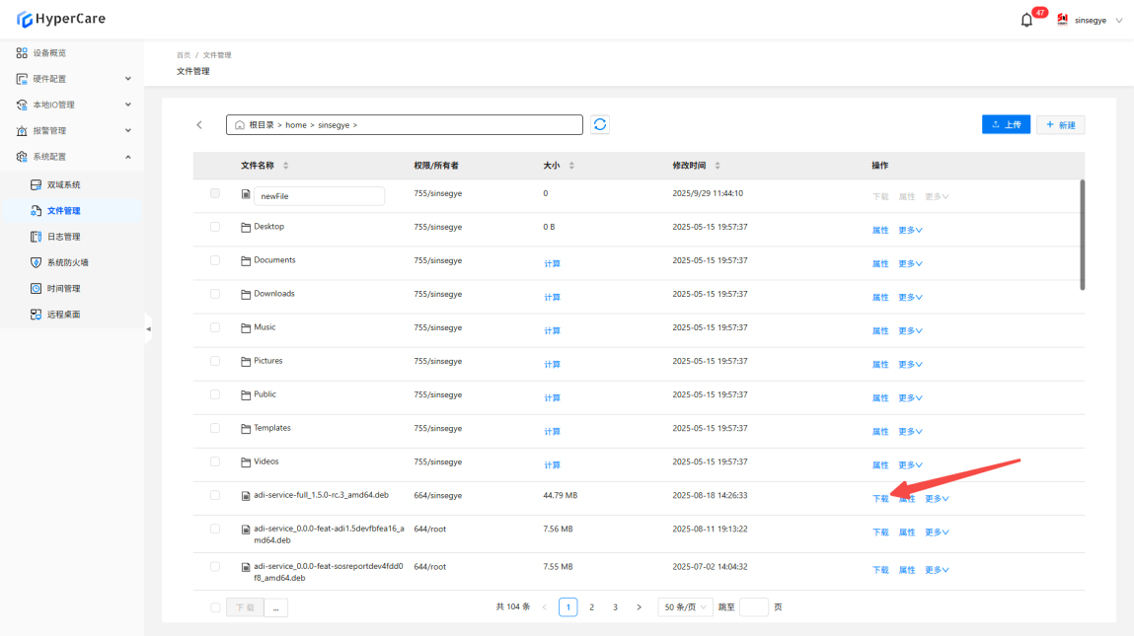The width and height of the screenshot is (1134, 636).
Task: Go to 系统防火墙 menu item
Action: click(67, 262)
